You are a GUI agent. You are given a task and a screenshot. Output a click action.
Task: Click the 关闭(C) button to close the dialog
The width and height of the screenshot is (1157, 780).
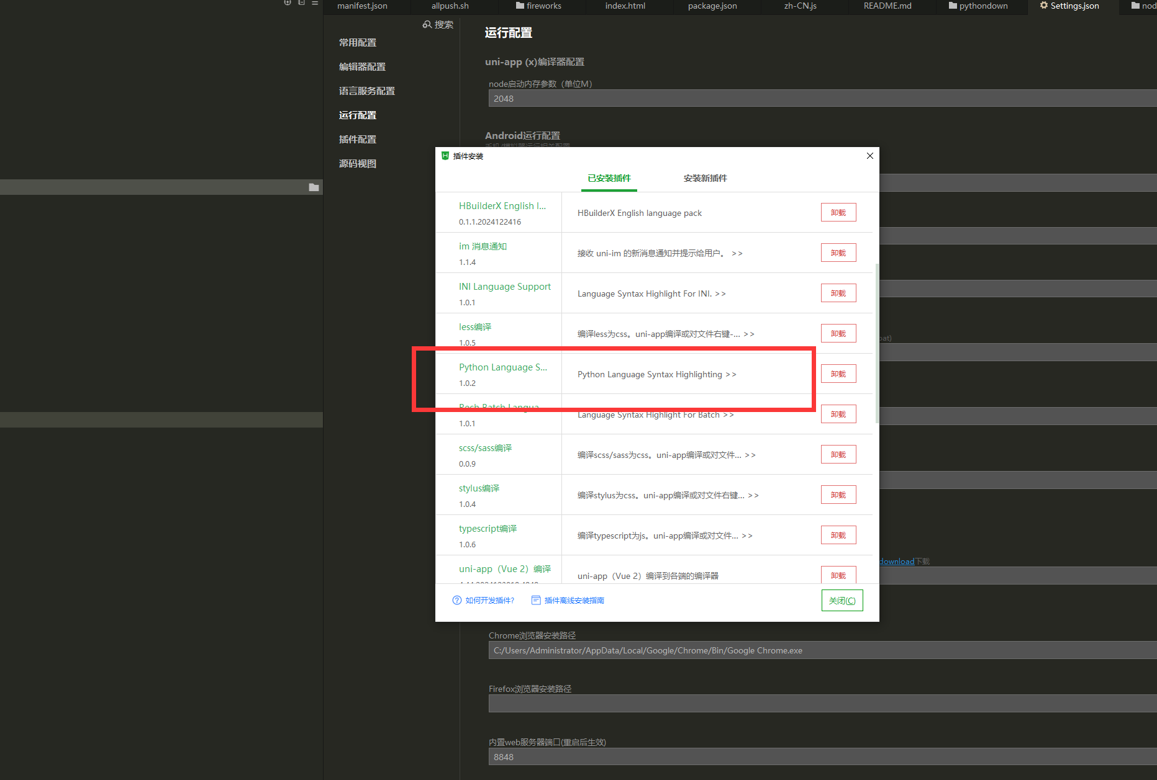coord(842,600)
